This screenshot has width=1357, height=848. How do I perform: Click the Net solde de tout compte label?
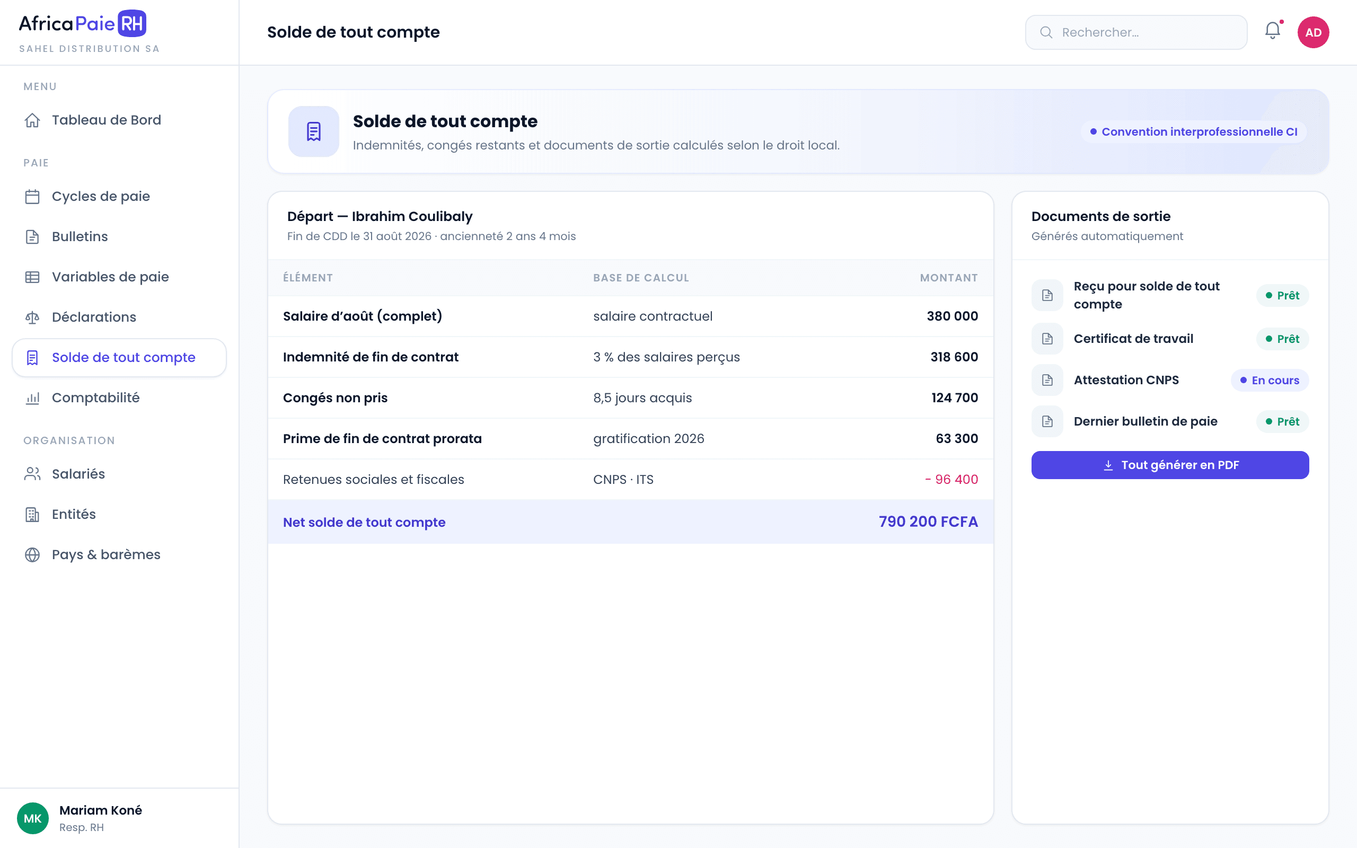point(364,522)
